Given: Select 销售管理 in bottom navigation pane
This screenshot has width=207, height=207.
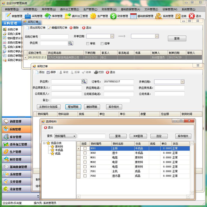Looking at the screenshot, I should [x=16, y=121].
